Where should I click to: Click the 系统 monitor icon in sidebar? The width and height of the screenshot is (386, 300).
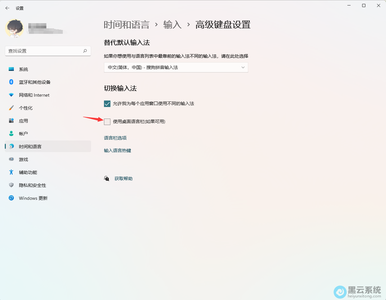pyautogui.click(x=11, y=69)
